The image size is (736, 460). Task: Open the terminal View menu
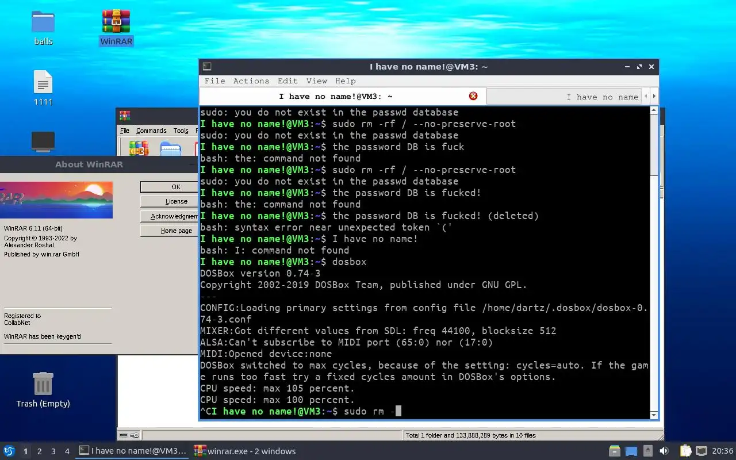click(x=316, y=81)
